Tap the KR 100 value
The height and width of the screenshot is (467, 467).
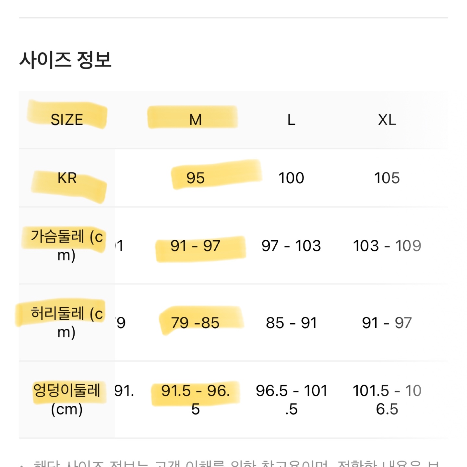coord(291,178)
